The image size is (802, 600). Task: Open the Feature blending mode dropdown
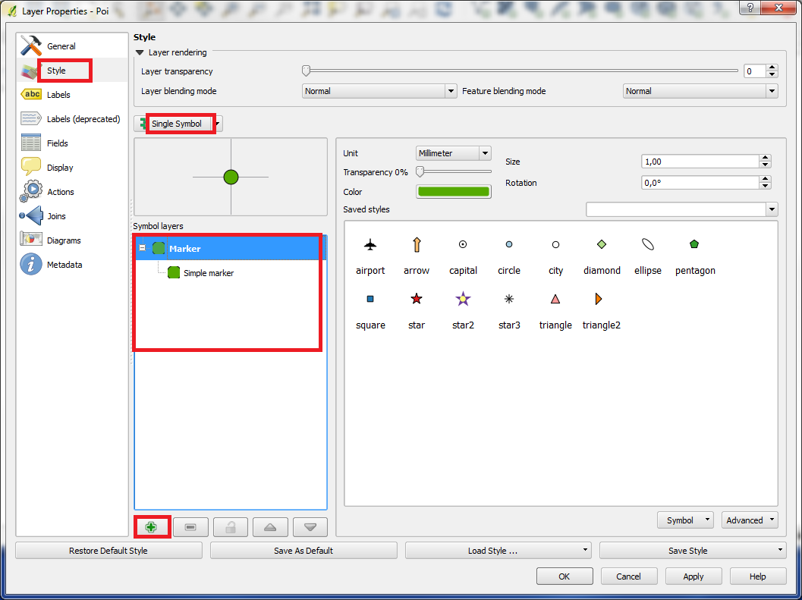[x=700, y=91]
